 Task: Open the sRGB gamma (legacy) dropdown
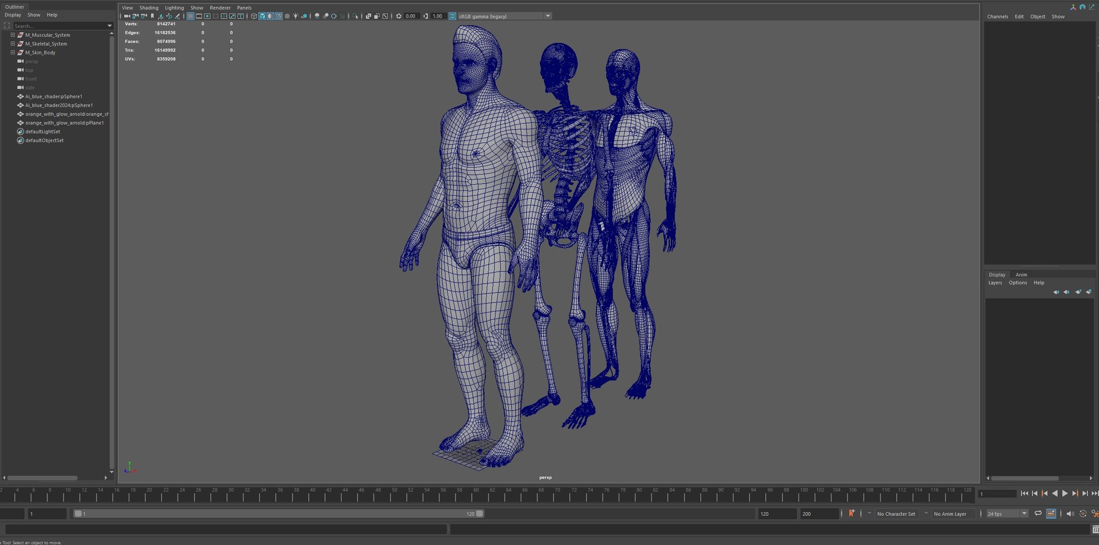coord(504,16)
